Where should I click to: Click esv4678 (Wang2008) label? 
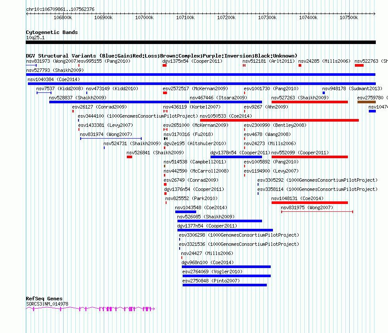click(x=267, y=134)
